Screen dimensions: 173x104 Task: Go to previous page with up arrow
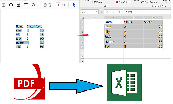[45, 5]
